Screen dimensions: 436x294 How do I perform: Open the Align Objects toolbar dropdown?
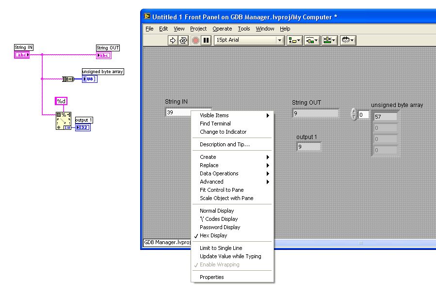294,40
